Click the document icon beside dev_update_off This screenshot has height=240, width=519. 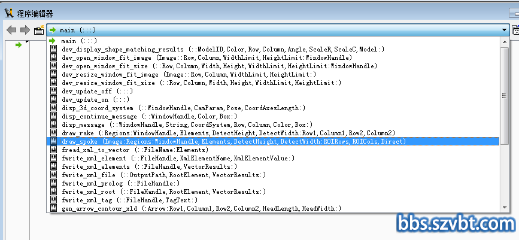tap(53, 91)
